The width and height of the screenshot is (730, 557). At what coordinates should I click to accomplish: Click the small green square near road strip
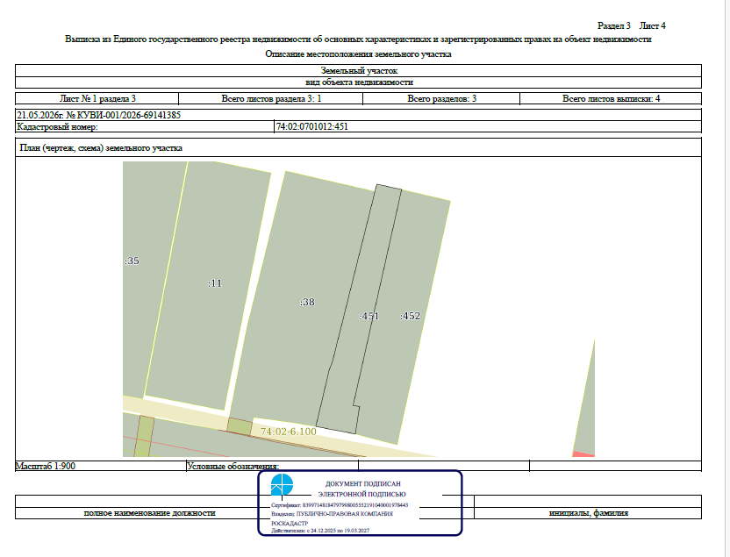click(x=240, y=426)
